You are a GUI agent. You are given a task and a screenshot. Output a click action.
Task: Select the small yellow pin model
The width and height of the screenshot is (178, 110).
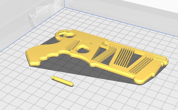(62, 81)
